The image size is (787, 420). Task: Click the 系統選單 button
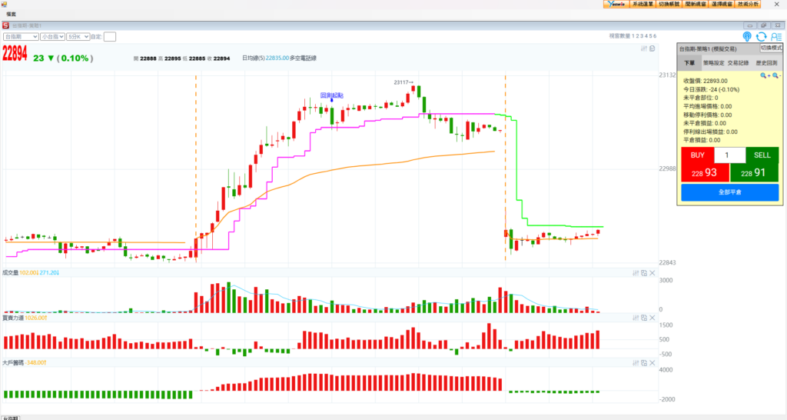coord(643,4)
